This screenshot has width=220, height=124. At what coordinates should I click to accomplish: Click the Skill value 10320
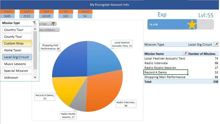click(46, 16)
